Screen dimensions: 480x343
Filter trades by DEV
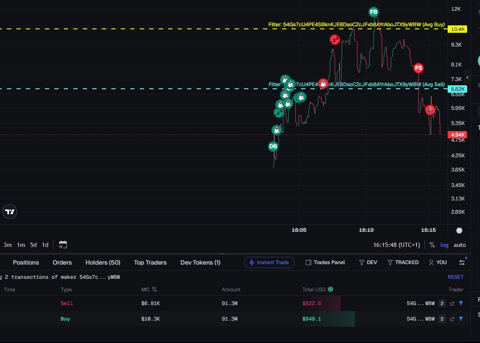click(x=368, y=262)
